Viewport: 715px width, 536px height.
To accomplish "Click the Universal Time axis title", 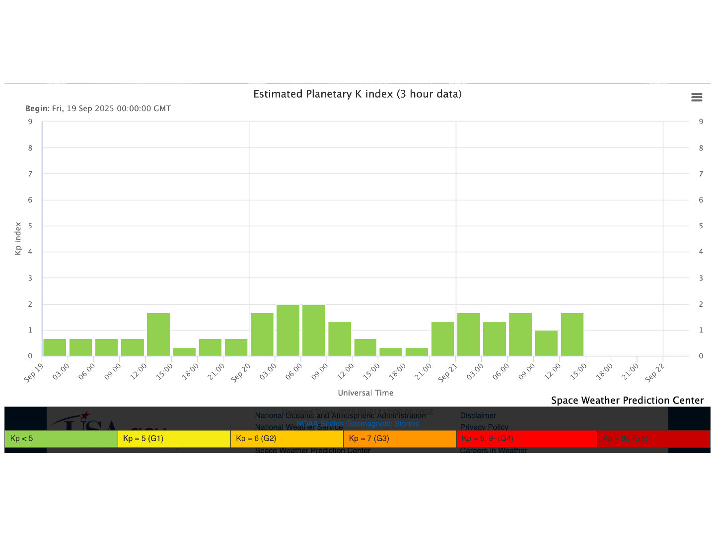I will click(365, 393).
